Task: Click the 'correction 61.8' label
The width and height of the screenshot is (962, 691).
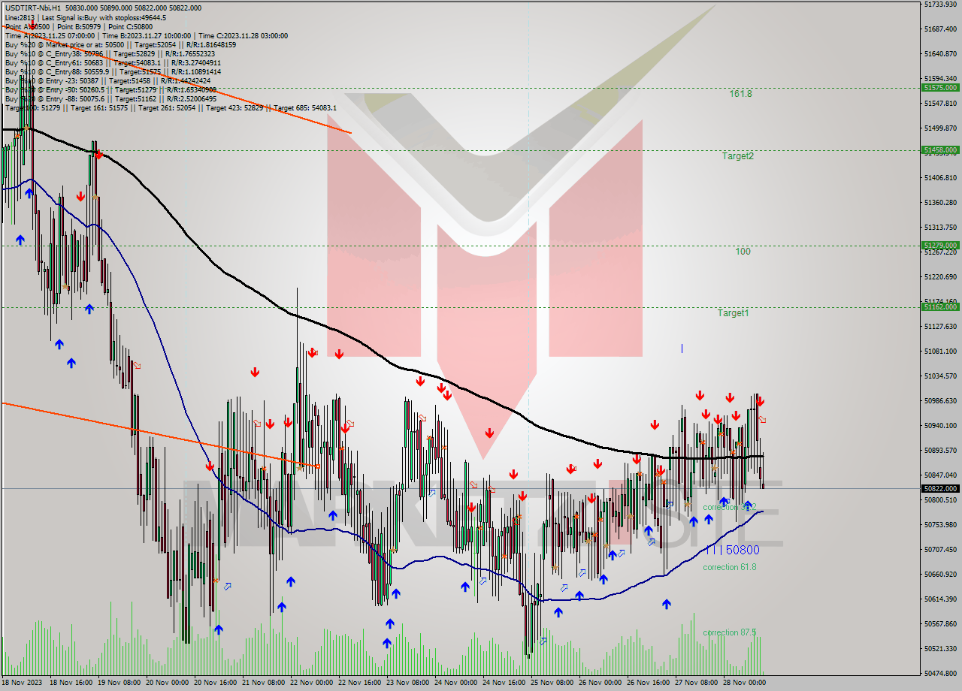Action: pyautogui.click(x=729, y=567)
